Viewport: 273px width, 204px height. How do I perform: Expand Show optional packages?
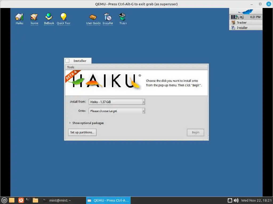pyautogui.click(x=87, y=123)
